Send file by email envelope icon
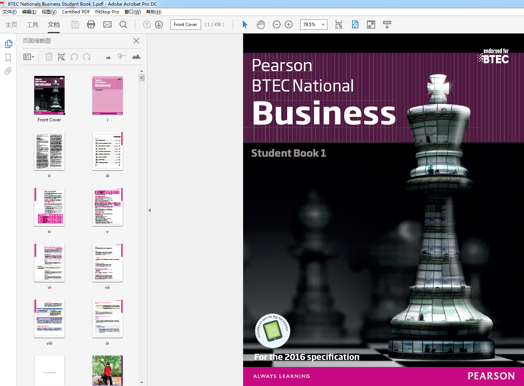Viewport: 524px width, 386px height. 107,25
